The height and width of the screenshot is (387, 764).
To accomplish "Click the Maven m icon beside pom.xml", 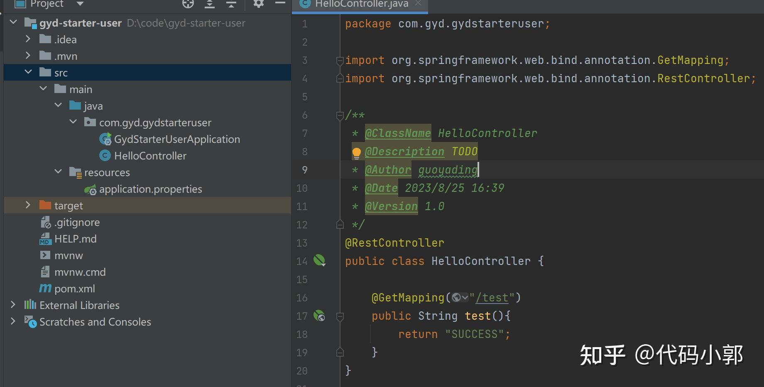I will click(x=45, y=288).
